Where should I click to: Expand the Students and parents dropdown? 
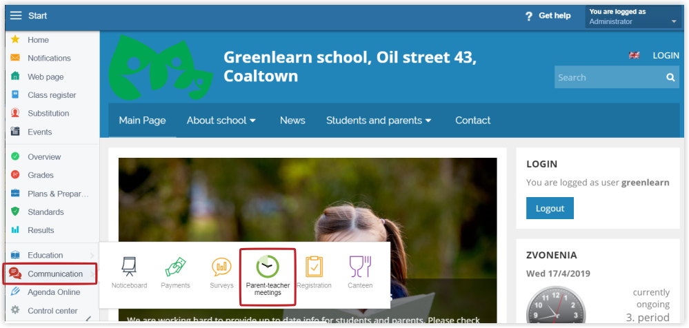[x=379, y=121]
